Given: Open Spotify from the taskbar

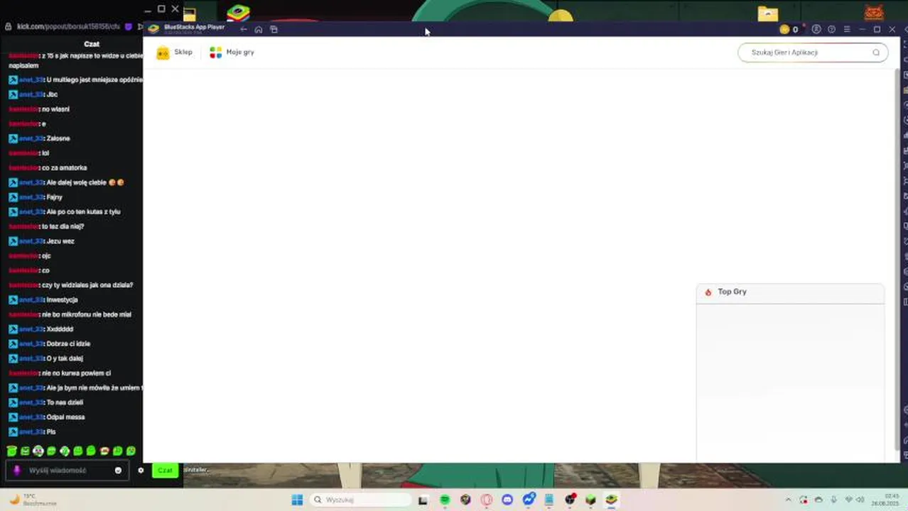Looking at the screenshot, I should pyautogui.click(x=445, y=500).
